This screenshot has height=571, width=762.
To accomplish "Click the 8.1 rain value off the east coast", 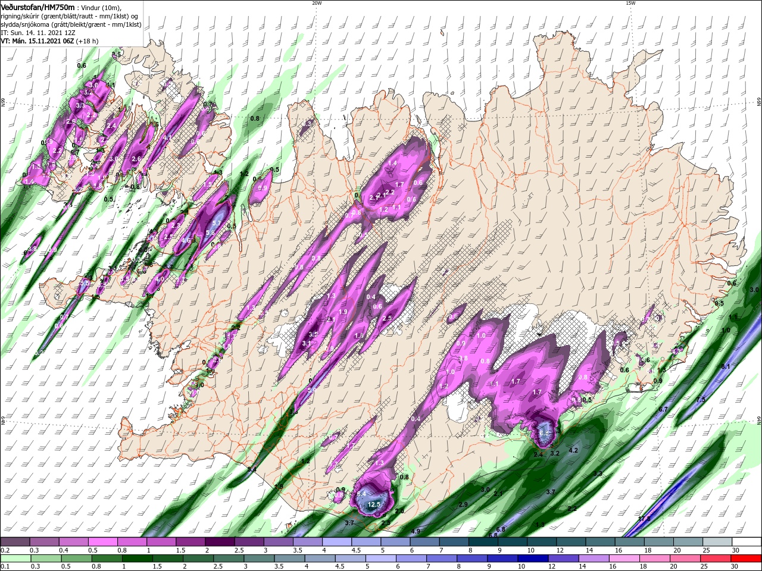I will [726, 366].
